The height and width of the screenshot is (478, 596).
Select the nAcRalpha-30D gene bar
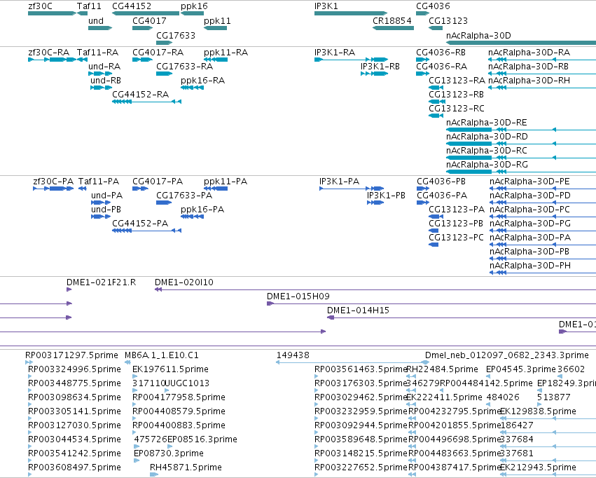[x=521, y=43]
